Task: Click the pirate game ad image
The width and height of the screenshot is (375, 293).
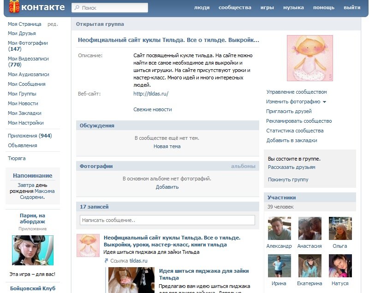Action: (33, 250)
